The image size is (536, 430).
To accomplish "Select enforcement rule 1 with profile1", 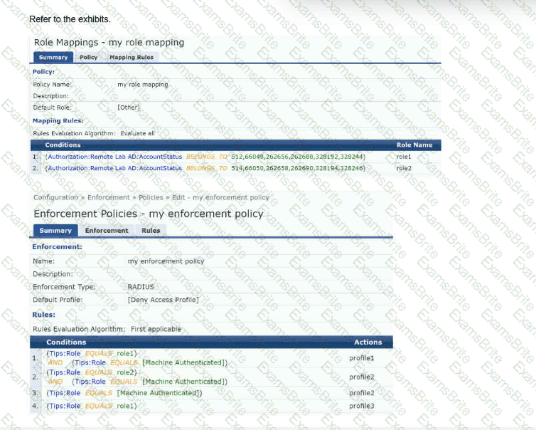I will tap(211, 358).
